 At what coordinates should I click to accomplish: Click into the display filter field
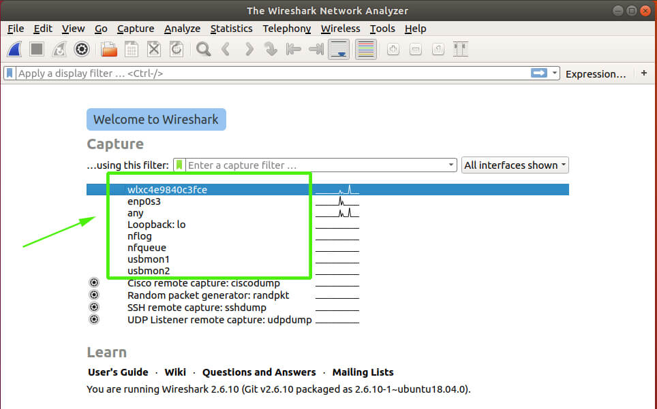click(x=273, y=73)
